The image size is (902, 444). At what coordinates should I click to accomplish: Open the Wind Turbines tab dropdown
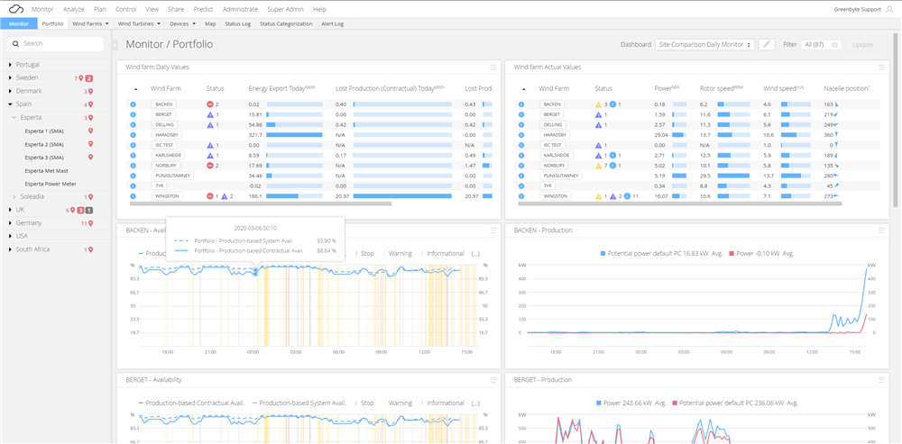[x=140, y=23]
